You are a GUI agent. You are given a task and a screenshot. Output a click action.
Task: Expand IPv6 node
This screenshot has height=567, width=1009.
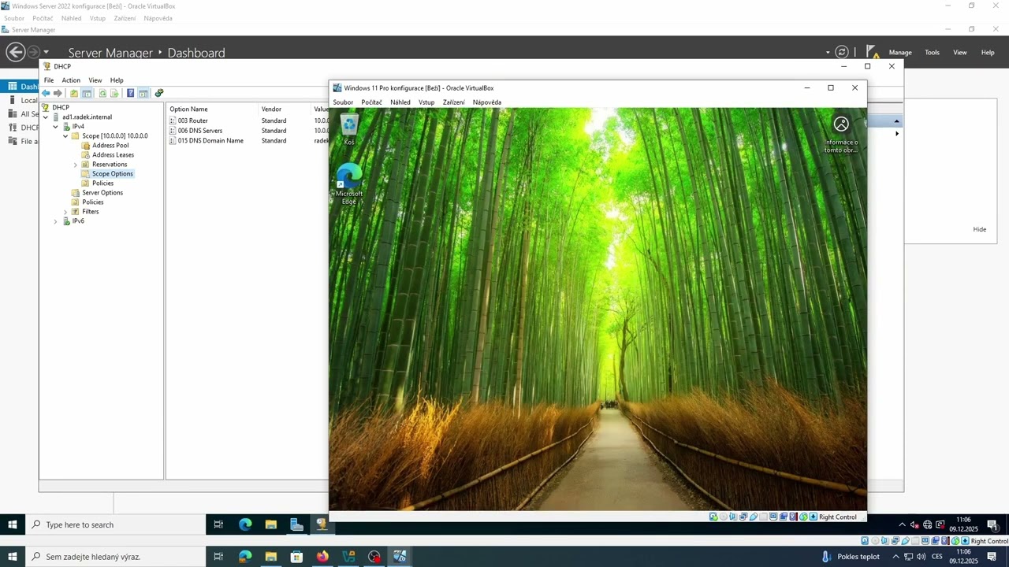55,221
